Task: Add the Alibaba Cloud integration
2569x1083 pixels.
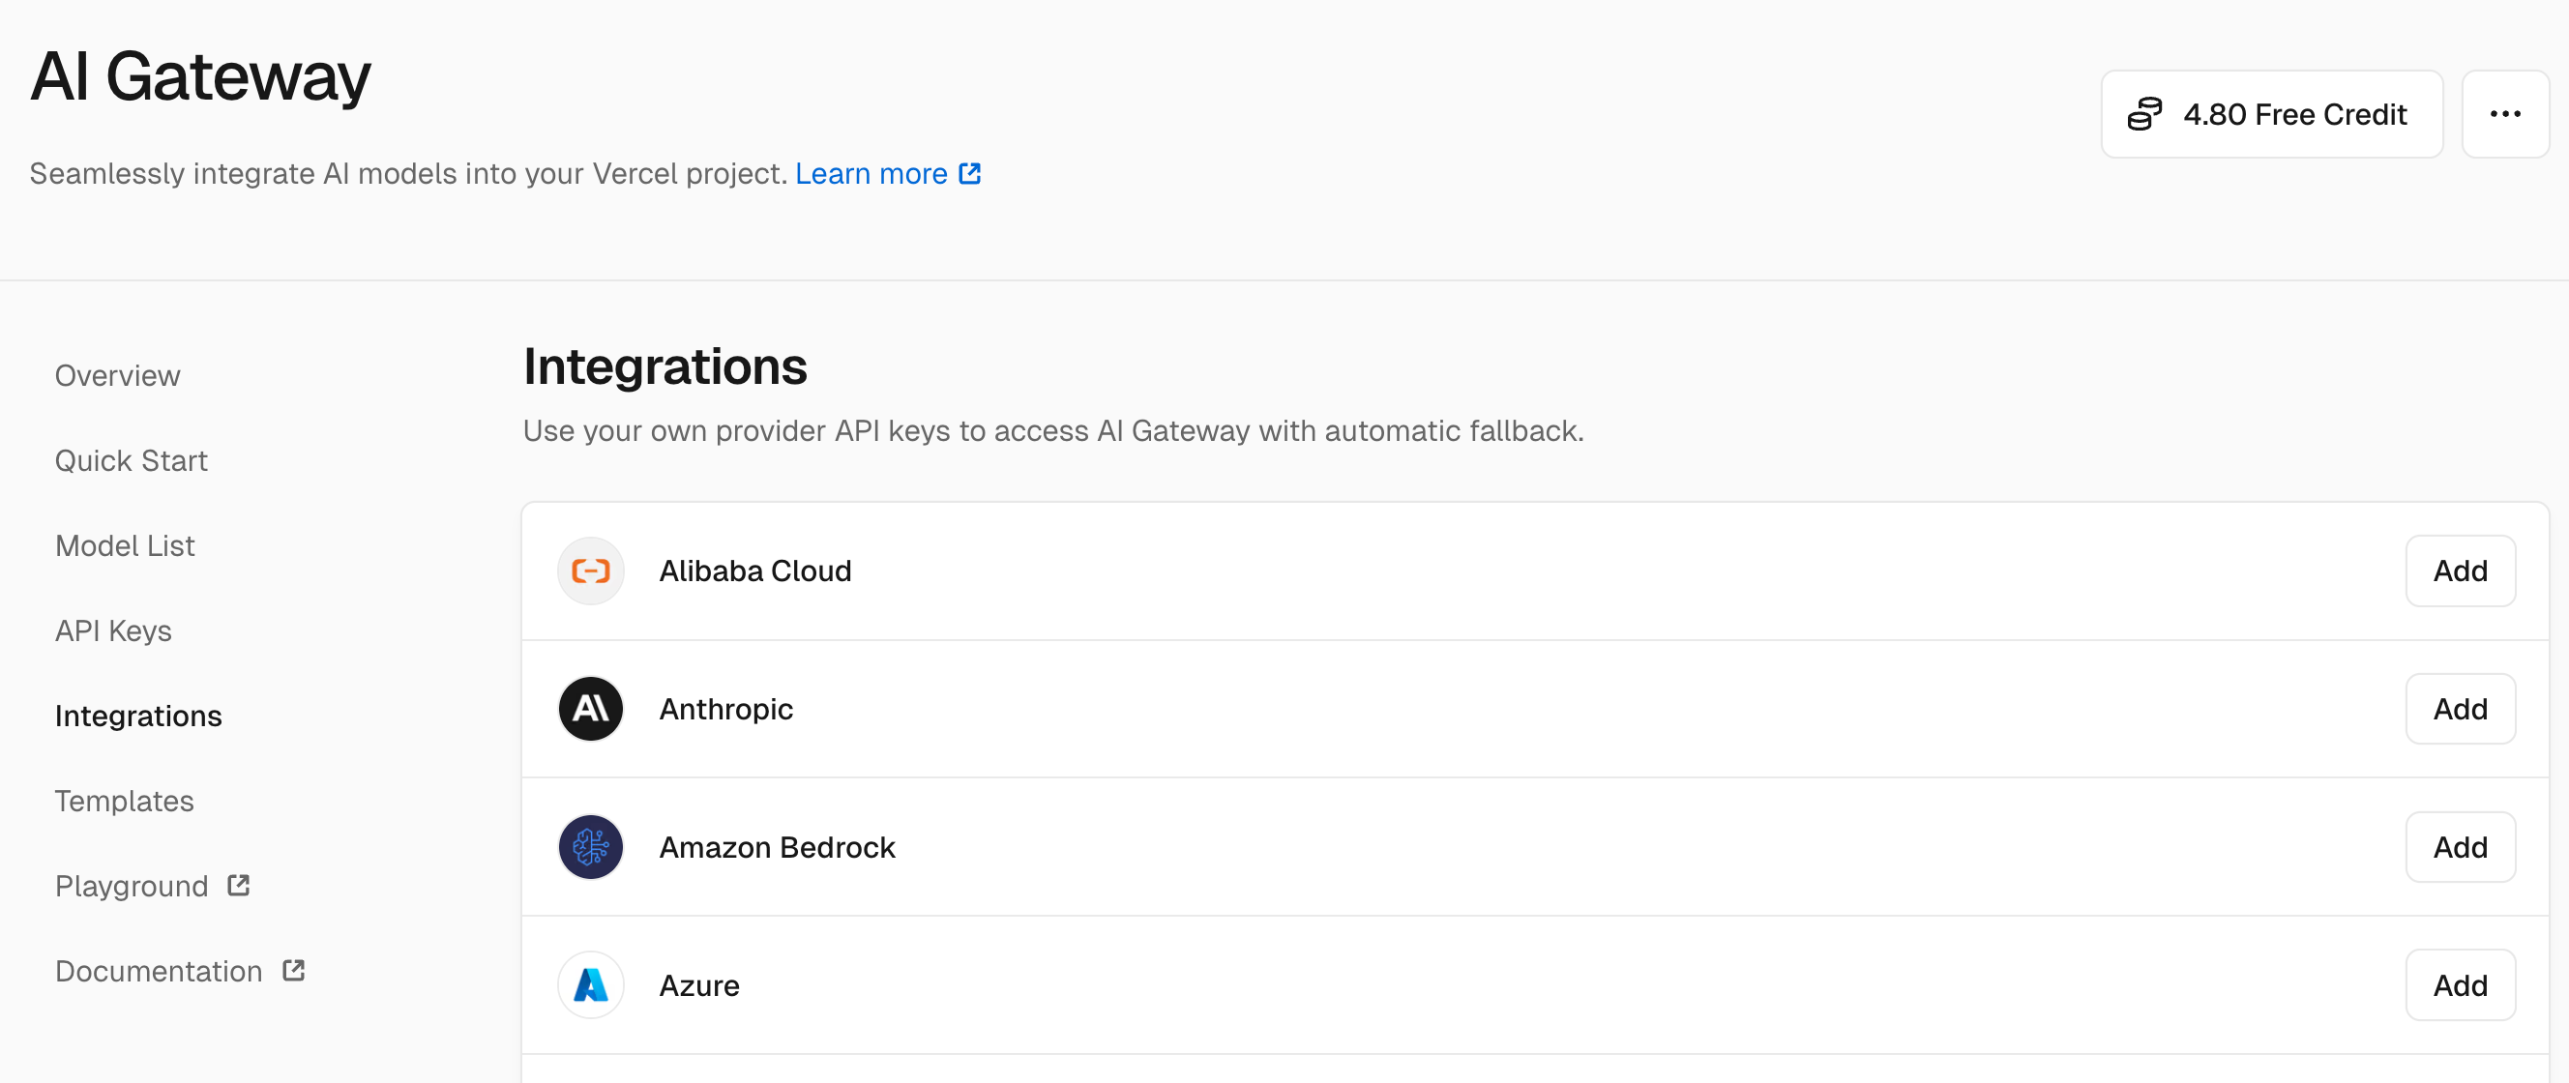Action: (2460, 571)
